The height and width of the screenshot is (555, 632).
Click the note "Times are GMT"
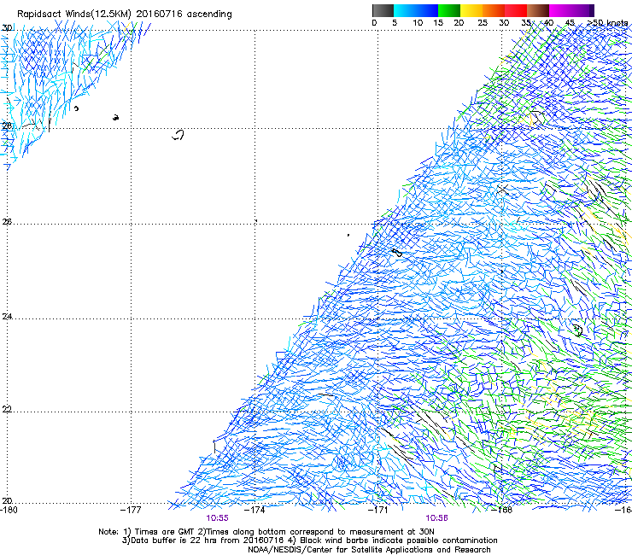click(x=164, y=532)
